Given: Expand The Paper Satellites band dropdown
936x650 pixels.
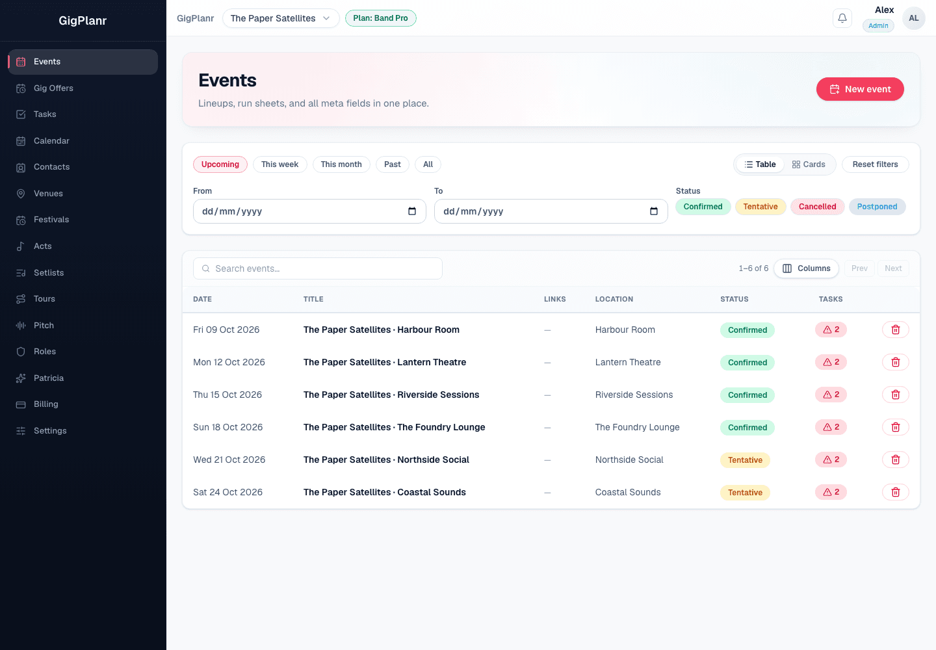Looking at the screenshot, I should coord(281,18).
